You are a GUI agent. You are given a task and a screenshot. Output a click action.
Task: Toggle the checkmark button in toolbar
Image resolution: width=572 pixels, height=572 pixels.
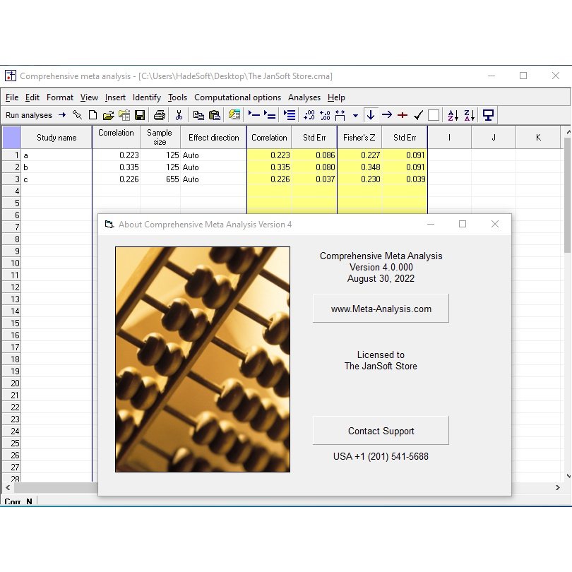(419, 115)
